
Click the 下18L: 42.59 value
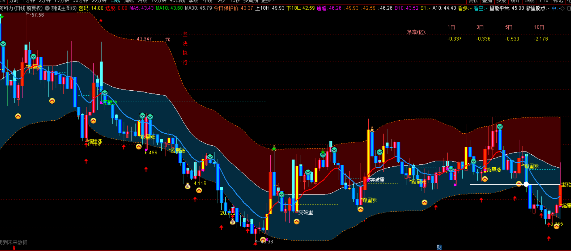301,8
